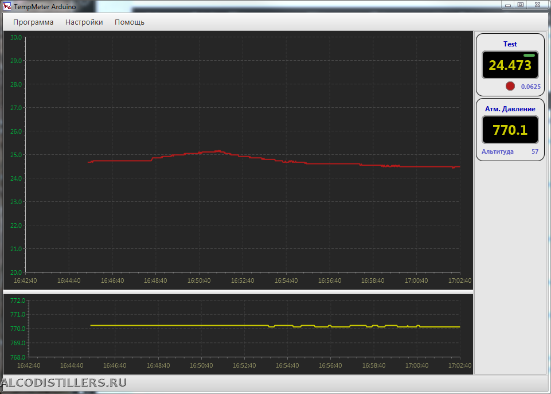The width and height of the screenshot is (551, 394).
Task: Open the Настройки menu
Action: point(84,22)
